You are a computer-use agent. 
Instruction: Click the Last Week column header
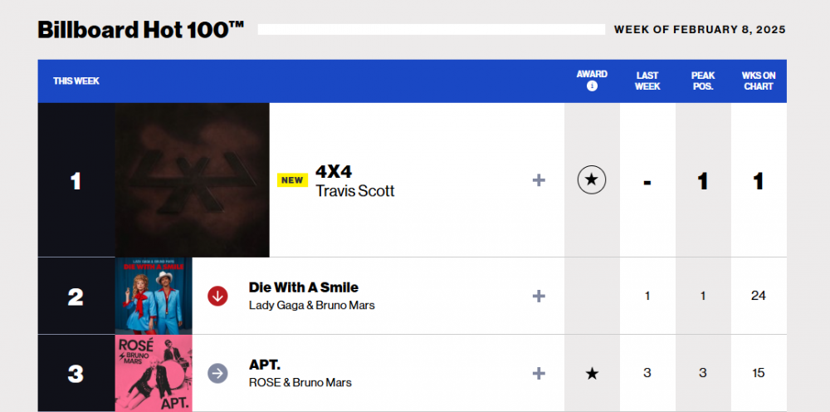[647, 81]
